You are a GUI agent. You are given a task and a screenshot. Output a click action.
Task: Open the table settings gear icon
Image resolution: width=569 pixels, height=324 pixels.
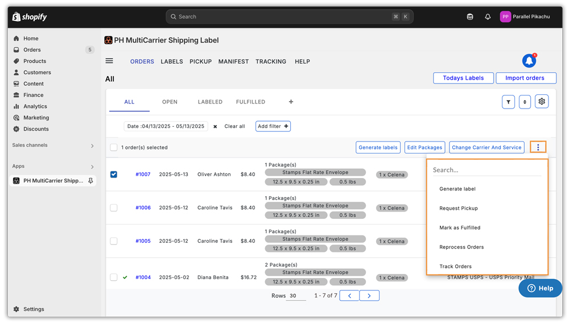541,102
